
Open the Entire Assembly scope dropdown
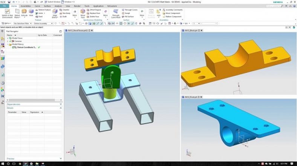43,23
